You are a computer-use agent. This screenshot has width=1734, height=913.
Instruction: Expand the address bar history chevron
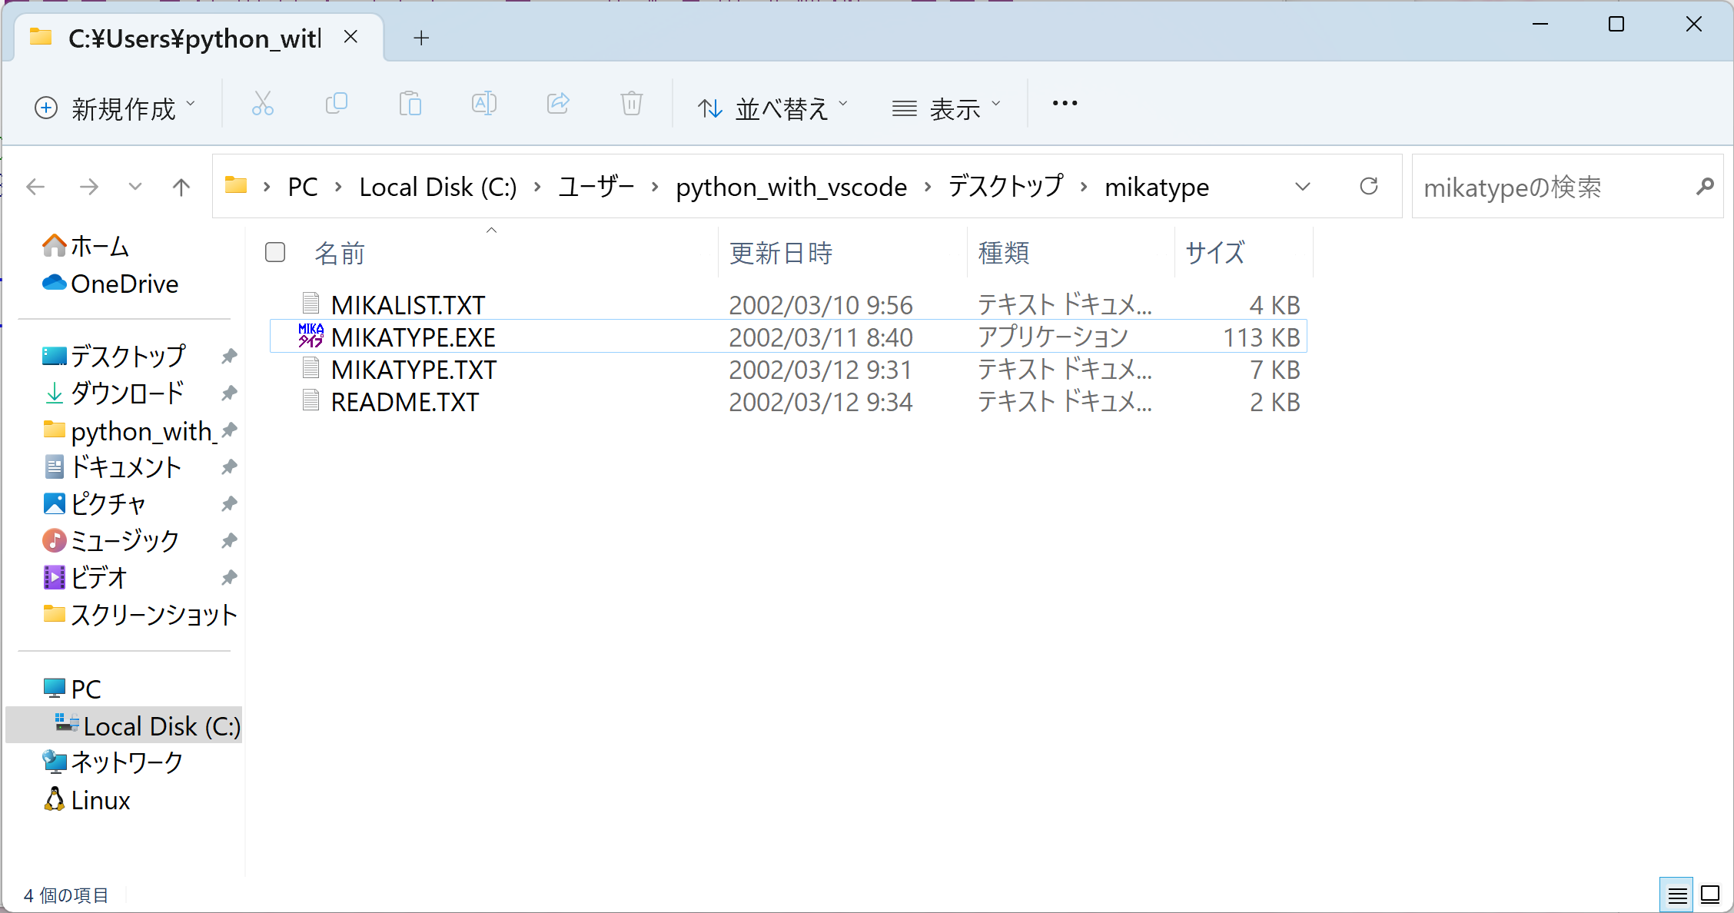[1302, 187]
